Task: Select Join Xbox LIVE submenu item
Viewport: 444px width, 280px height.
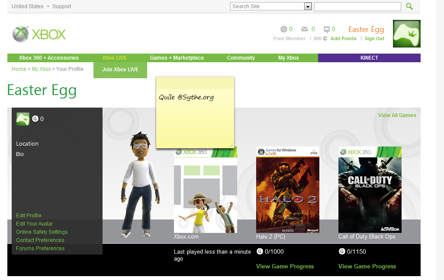Action: pyautogui.click(x=120, y=70)
